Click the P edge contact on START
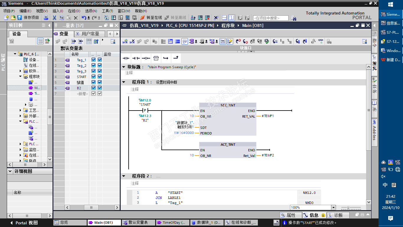 click(x=145, y=111)
